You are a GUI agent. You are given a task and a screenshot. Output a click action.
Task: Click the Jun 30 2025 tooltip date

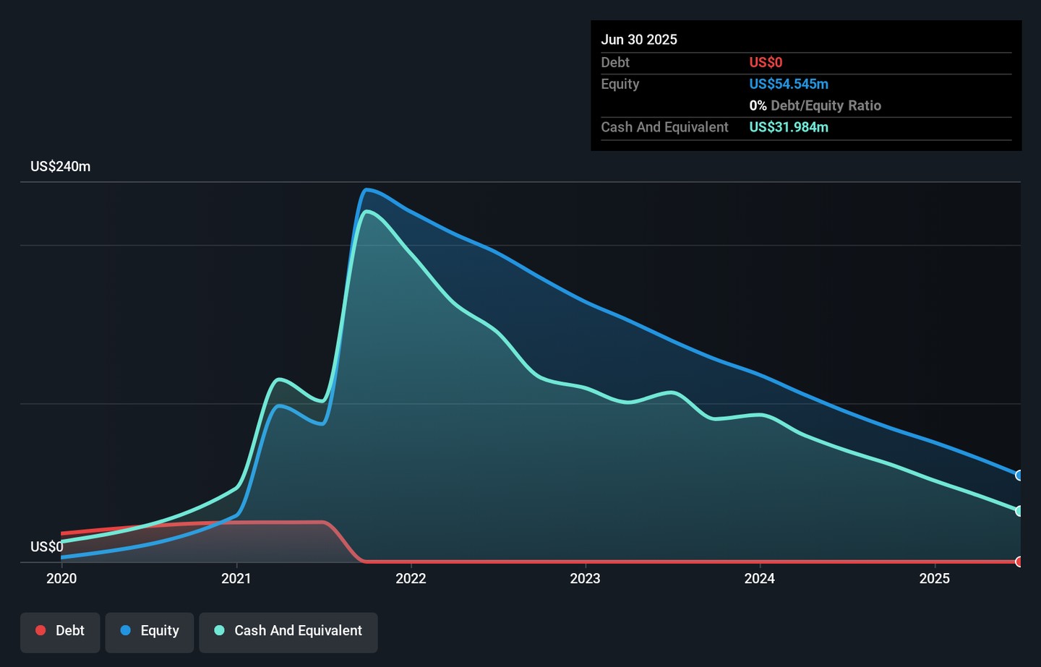point(639,40)
